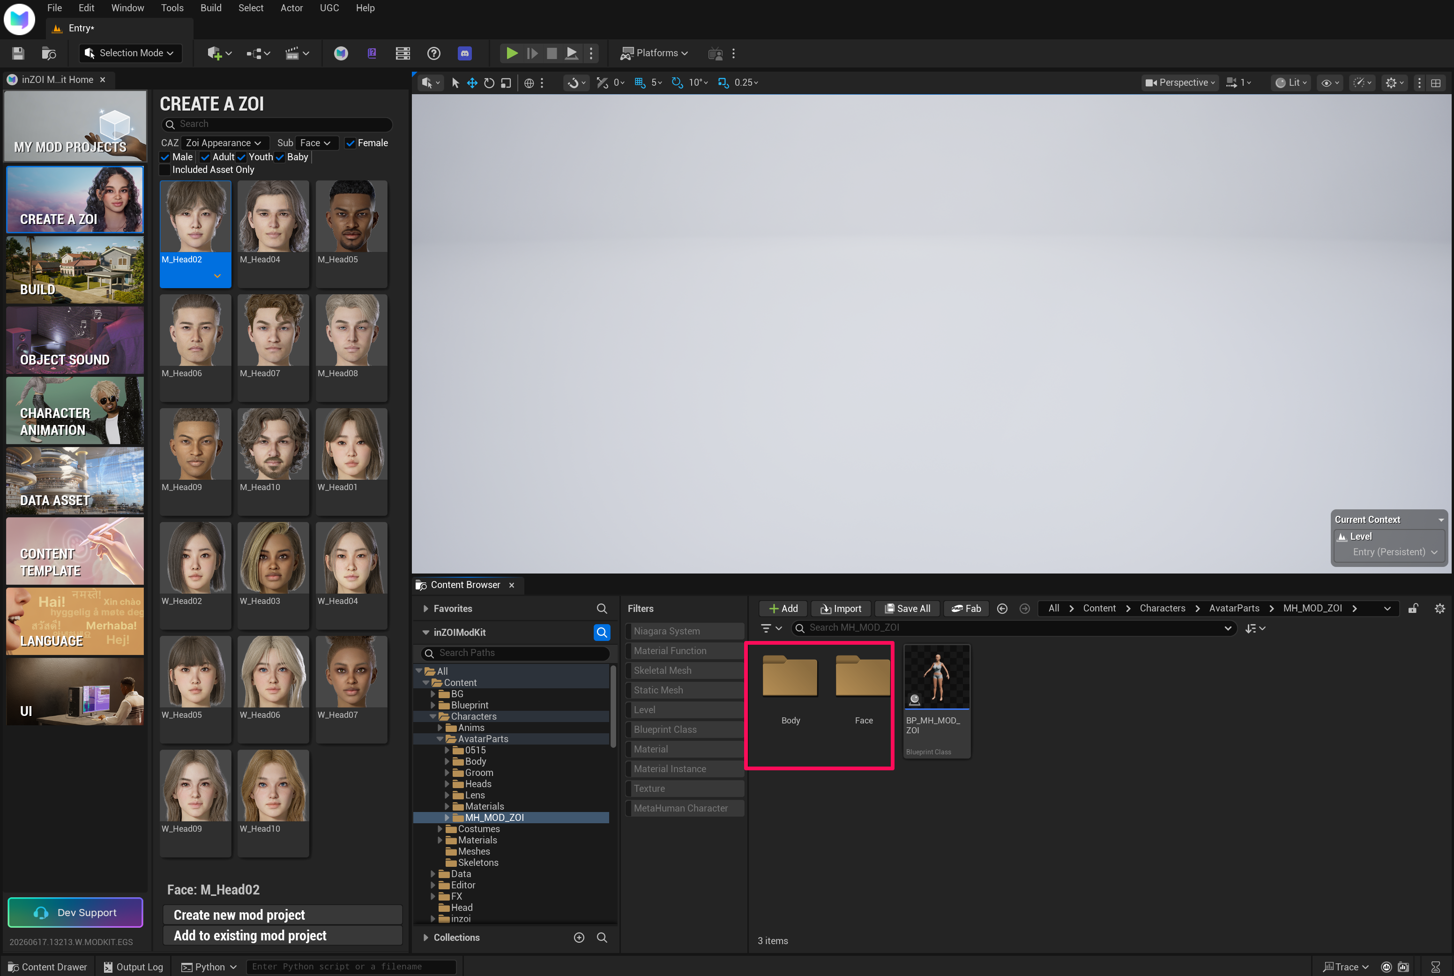Open the Sub Face dropdown
Image resolution: width=1454 pixels, height=976 pixels.
pos(316,143)
